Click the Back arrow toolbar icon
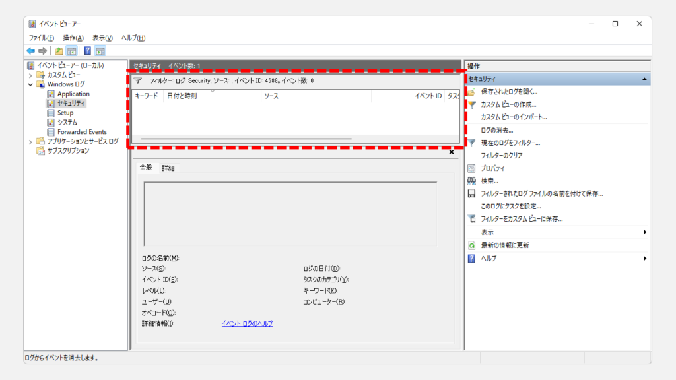 (30, 51)
